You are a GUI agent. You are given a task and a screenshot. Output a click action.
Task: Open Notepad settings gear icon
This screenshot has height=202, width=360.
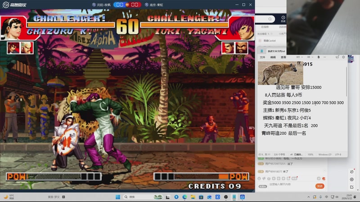[x=343, y=57]
